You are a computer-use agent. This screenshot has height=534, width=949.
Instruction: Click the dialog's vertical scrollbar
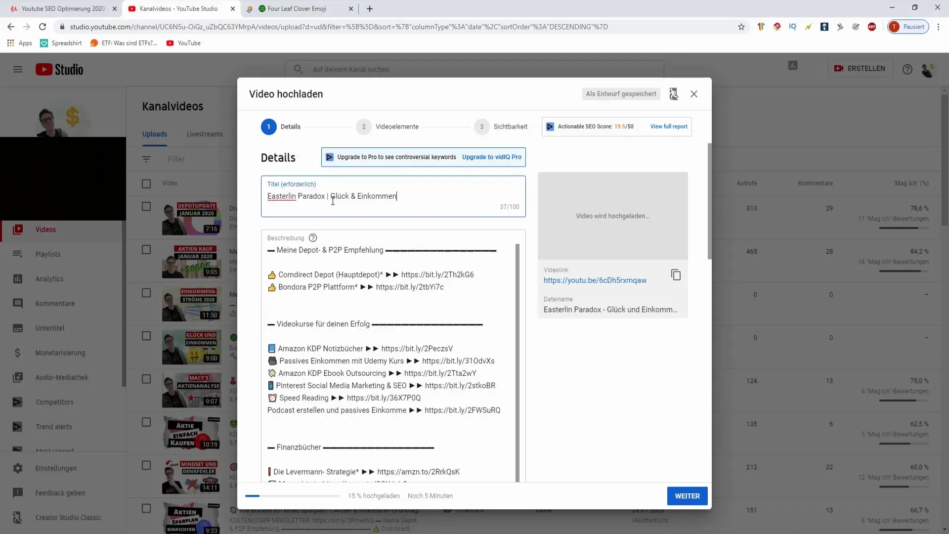click(710, 201)
